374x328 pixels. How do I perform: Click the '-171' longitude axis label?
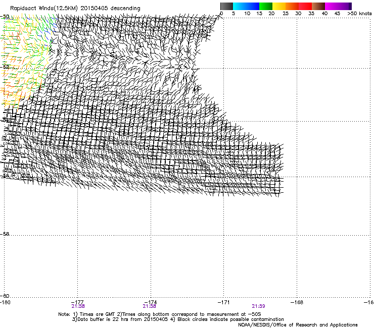(x=224, y=302)
